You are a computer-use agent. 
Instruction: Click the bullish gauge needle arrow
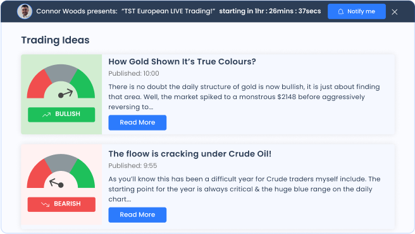(65, 93)
